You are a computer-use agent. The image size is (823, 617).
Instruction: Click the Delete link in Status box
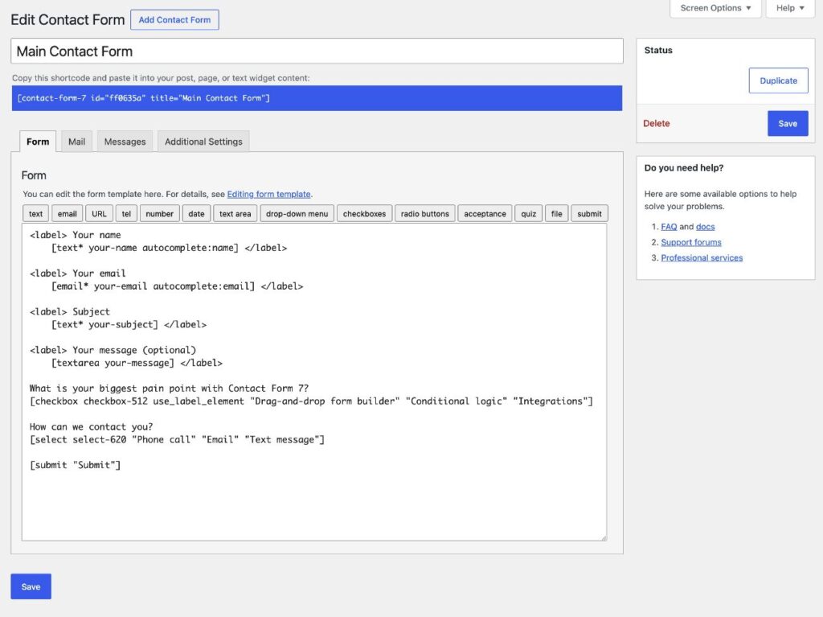pos(657,124)
